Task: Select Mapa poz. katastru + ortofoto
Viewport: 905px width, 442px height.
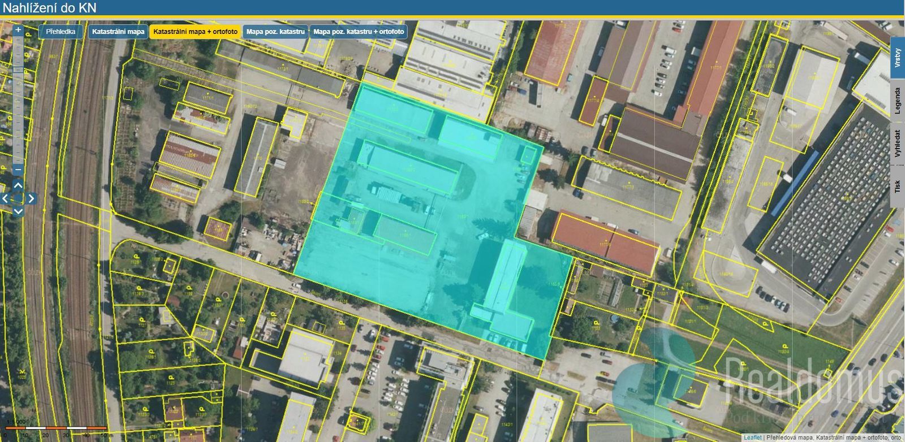Action: point(359,32)
